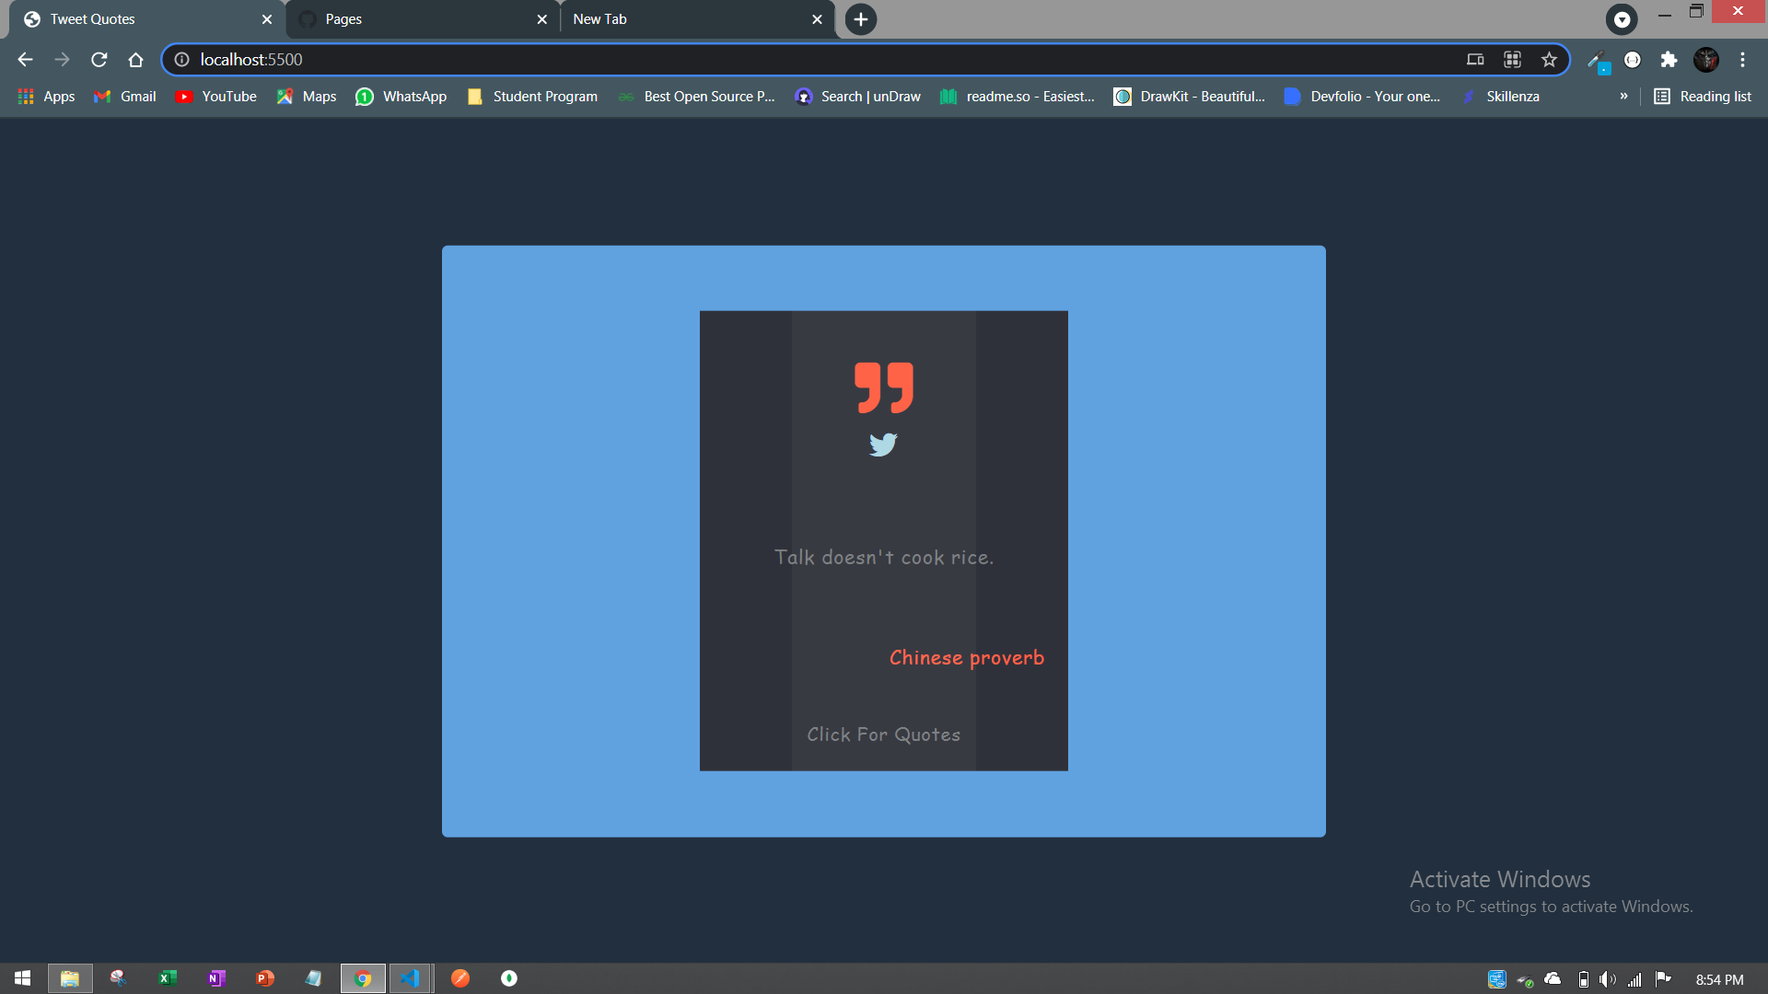
Task: Open the YouTube bookmark
Action: click(216, 97)
